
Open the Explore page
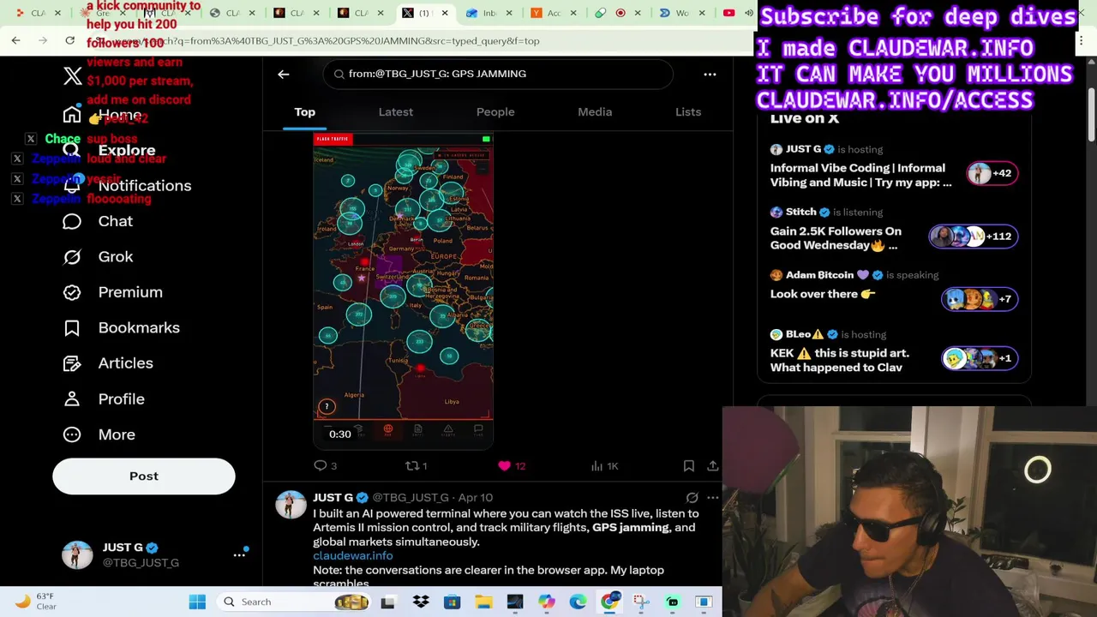(x=110, y=150)
